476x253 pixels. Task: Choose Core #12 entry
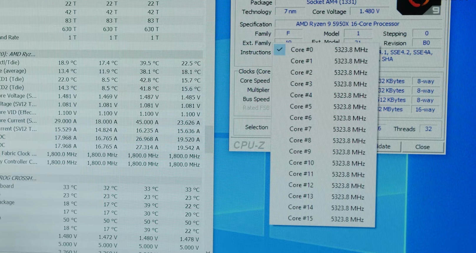tap(323, 185)
